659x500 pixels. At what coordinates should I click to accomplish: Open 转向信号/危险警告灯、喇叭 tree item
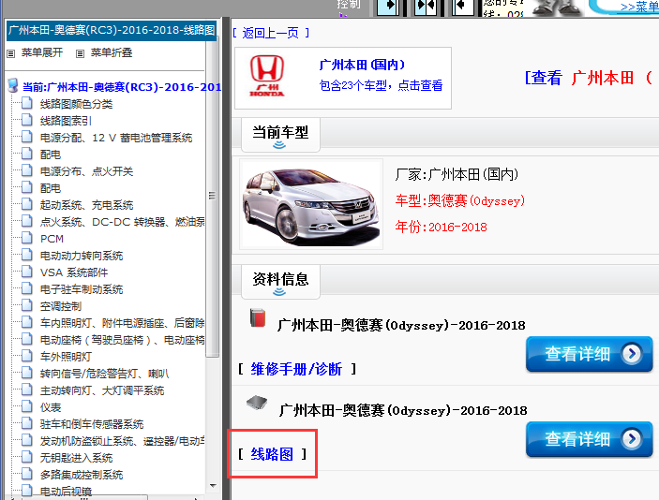(x=104, y=374)
